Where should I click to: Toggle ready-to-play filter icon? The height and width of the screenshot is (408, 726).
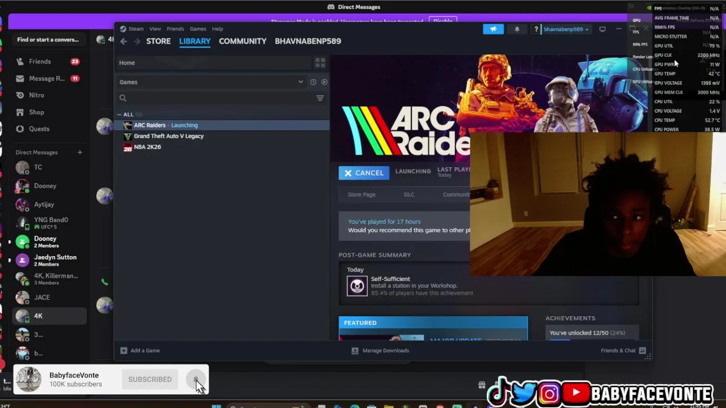324,82
